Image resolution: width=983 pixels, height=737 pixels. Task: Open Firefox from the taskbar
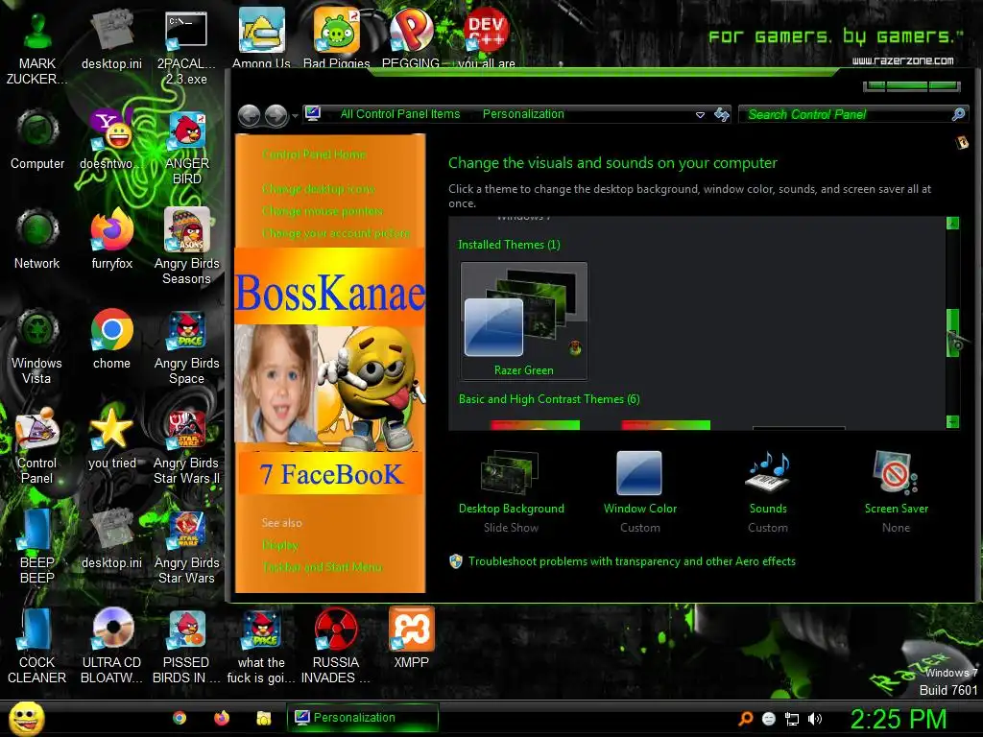click(222, 718)
